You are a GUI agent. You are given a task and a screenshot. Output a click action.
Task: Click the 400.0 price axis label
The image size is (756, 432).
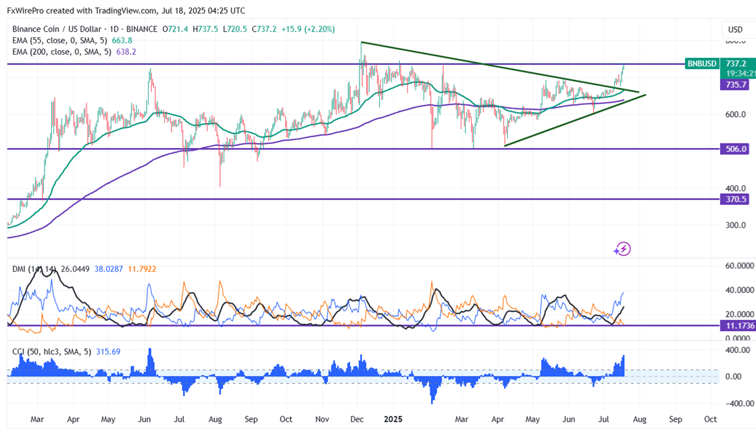(x=735, y=188)
